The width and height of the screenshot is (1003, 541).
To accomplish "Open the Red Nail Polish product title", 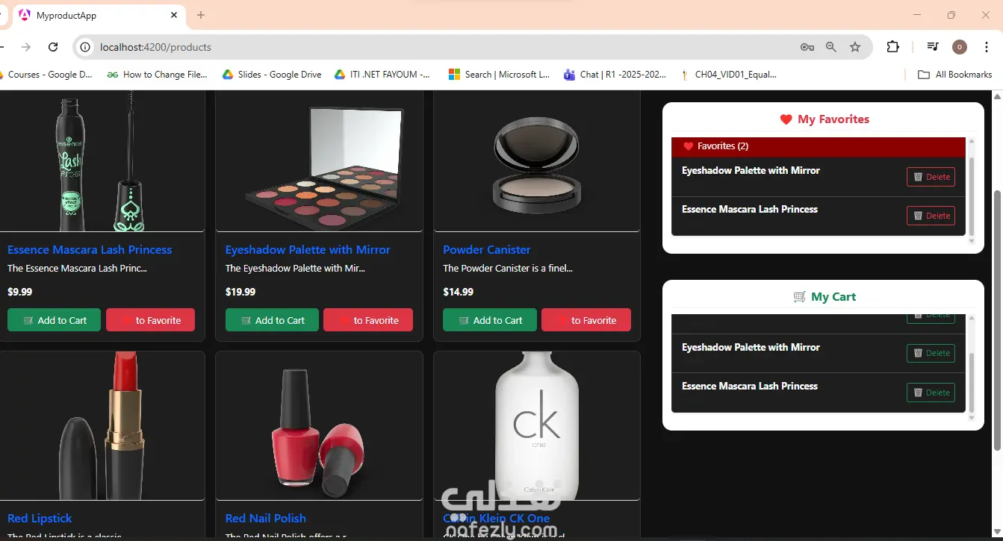I will coord(266,519).
